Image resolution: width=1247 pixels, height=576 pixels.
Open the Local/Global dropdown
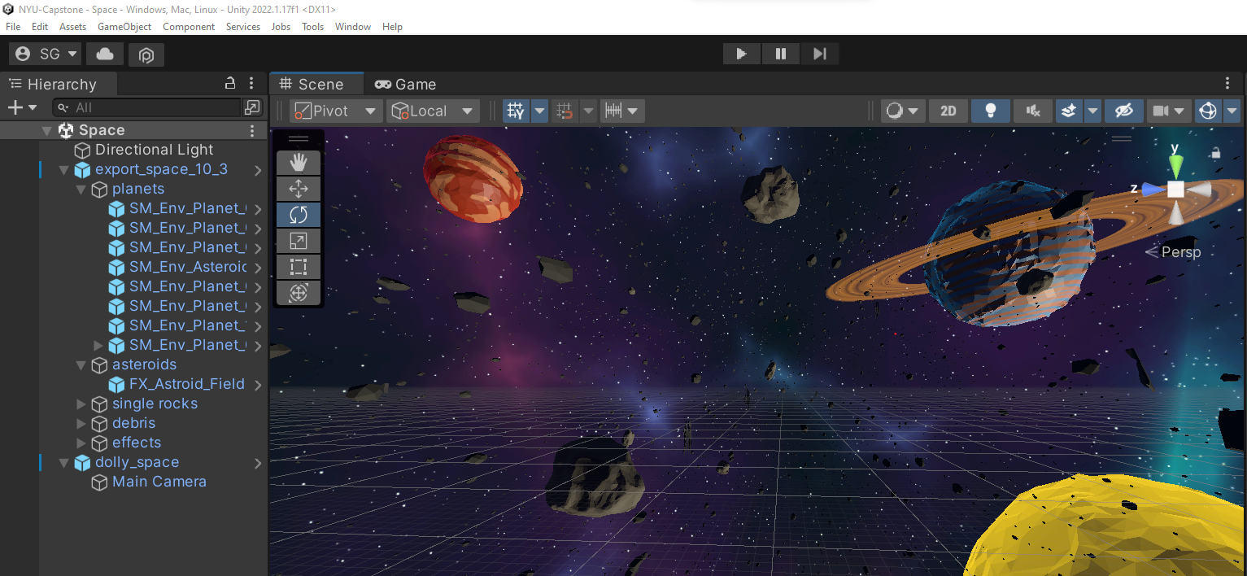click(433, 111)
